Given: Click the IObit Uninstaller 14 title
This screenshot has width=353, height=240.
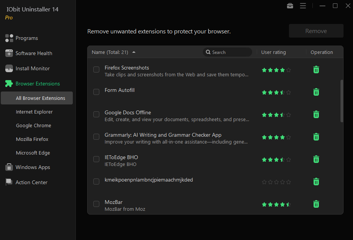Looking at the screenshot, I should click(33, 9).
